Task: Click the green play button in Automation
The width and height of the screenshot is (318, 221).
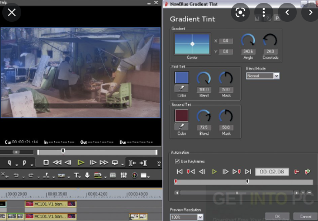Action: [x=214, y=172]
